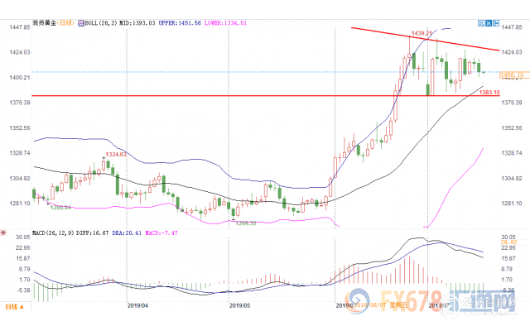530x331 pixels.
Task: Click the LOWER:1334.51 value
Action: click(225, 23)
